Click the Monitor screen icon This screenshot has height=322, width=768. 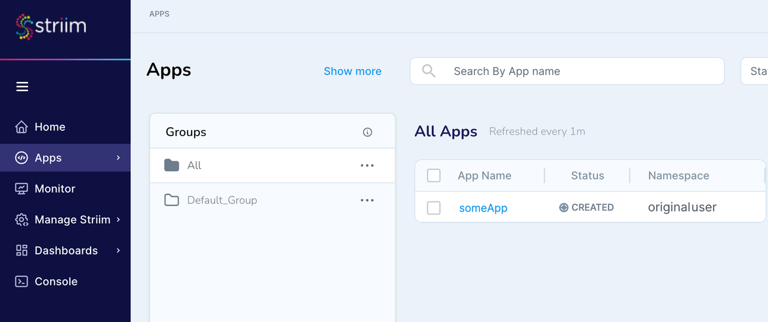pos(21,189)
